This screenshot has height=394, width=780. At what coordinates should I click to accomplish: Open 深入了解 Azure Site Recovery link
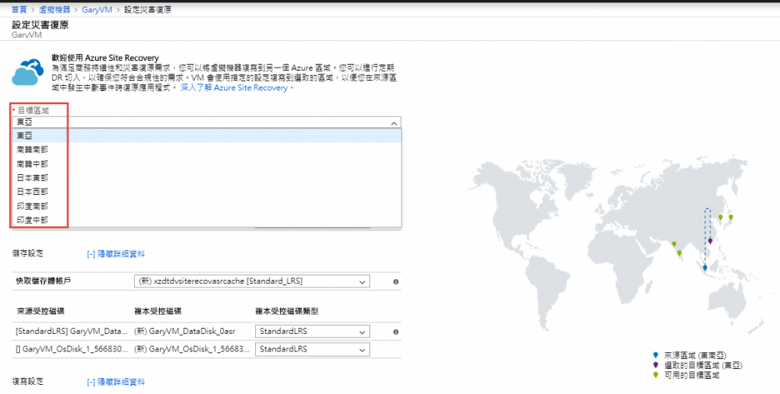[234, 87]
